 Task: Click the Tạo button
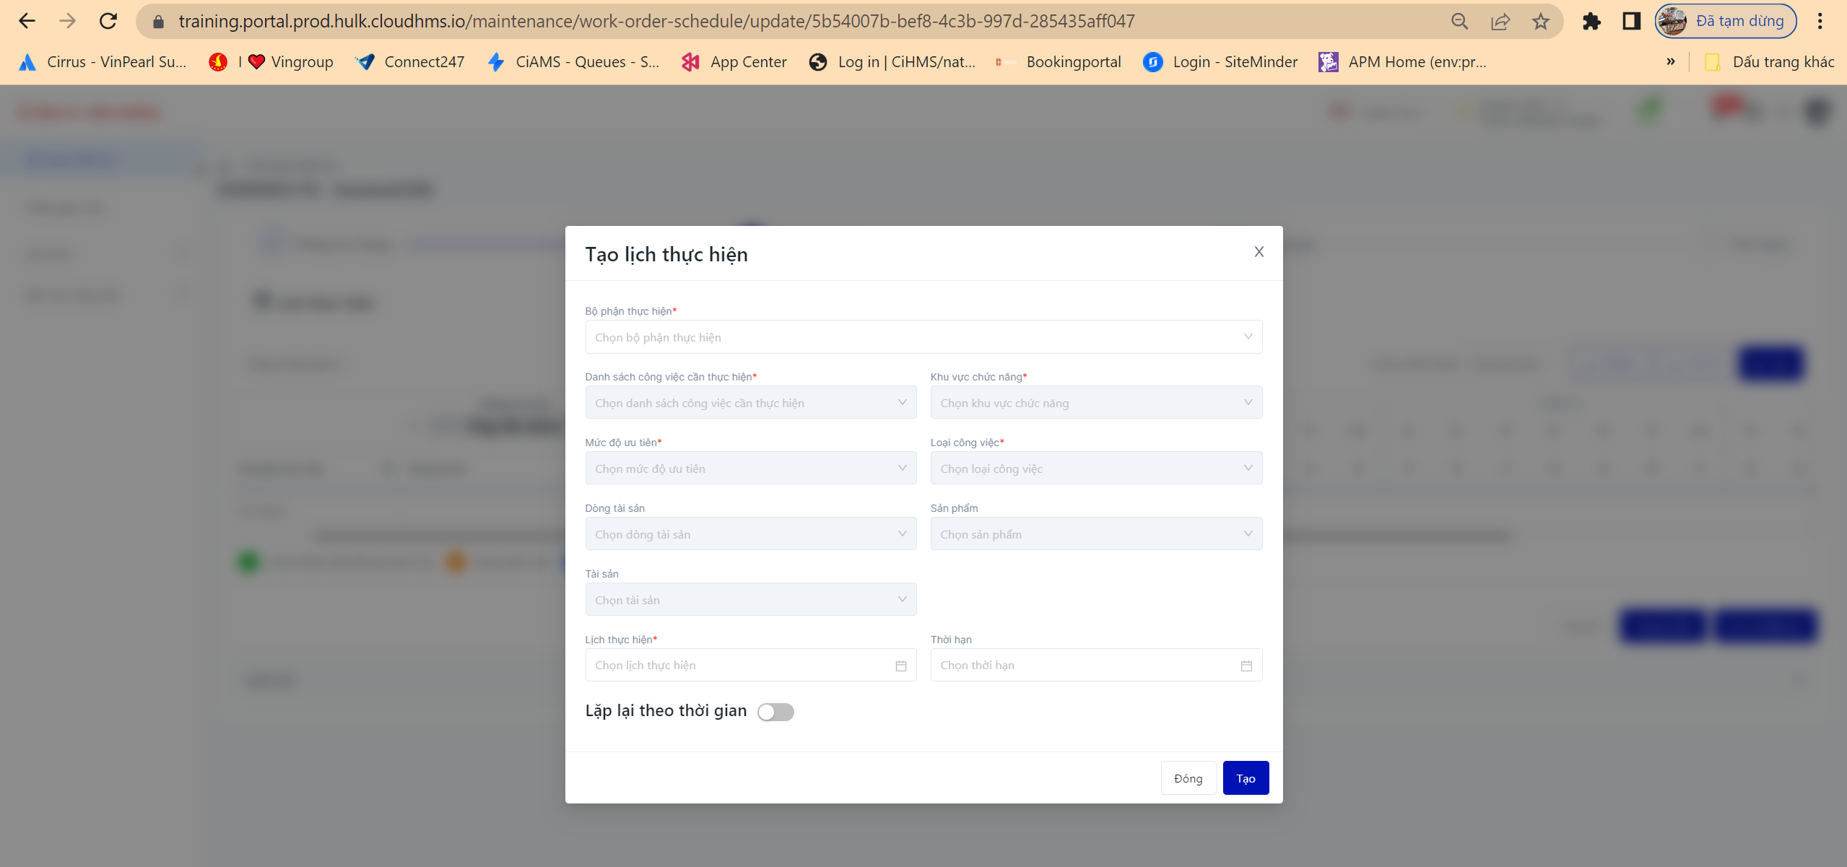(x=1246, y=778)
